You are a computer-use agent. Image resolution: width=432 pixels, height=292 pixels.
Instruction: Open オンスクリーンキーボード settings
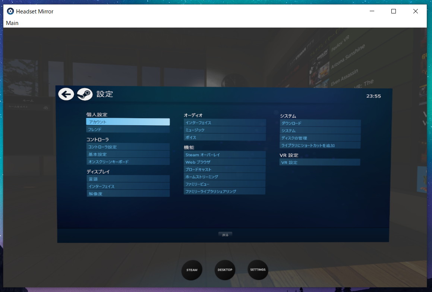click(128, 162)
